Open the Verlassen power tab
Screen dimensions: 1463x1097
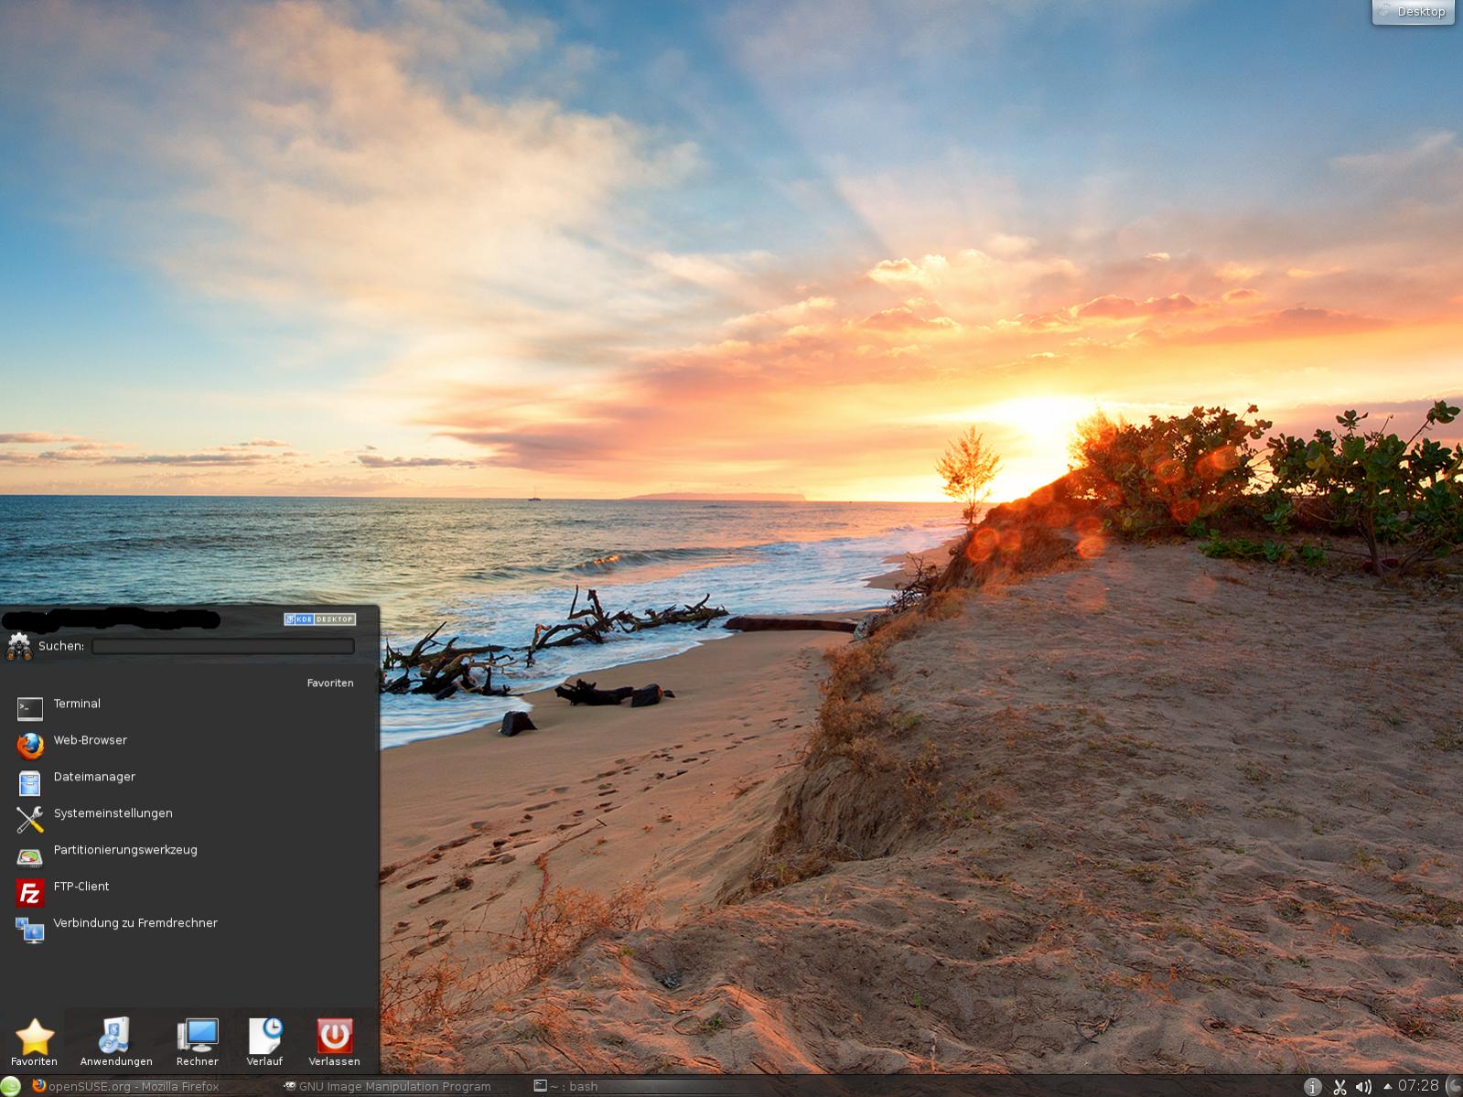(334, 1041)
